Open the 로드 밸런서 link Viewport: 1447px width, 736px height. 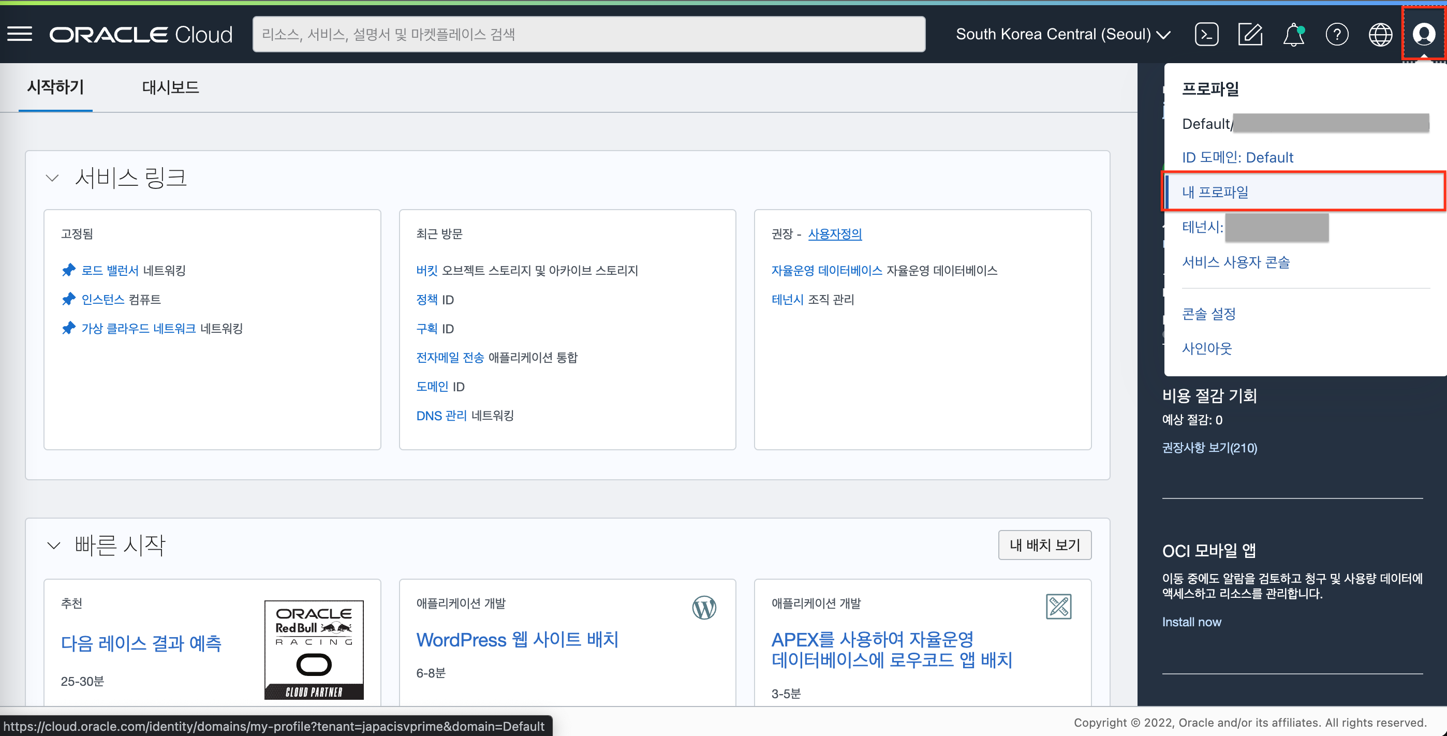click(x=110, y=270)
